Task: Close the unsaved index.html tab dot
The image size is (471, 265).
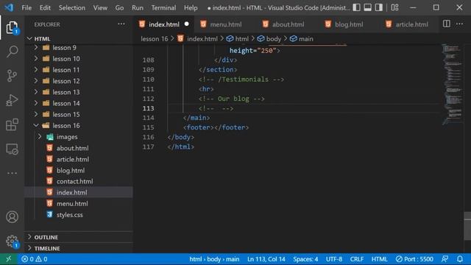Action: (x=186, y=24)
